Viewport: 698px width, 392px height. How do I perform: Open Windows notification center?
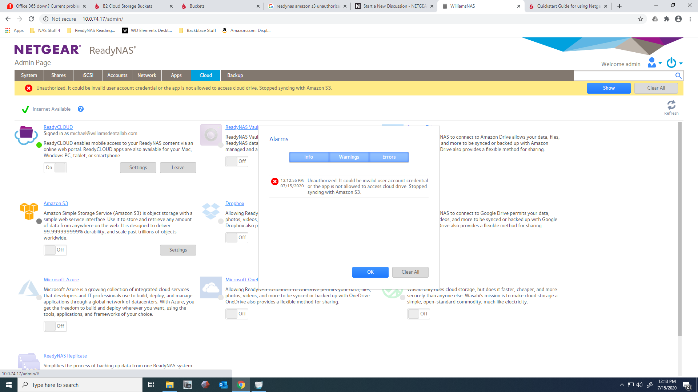pyautogui.click(x=687, y=385)
